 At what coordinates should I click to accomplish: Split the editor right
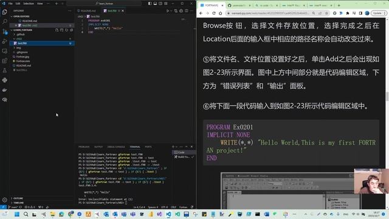click(x=187, y=11)
